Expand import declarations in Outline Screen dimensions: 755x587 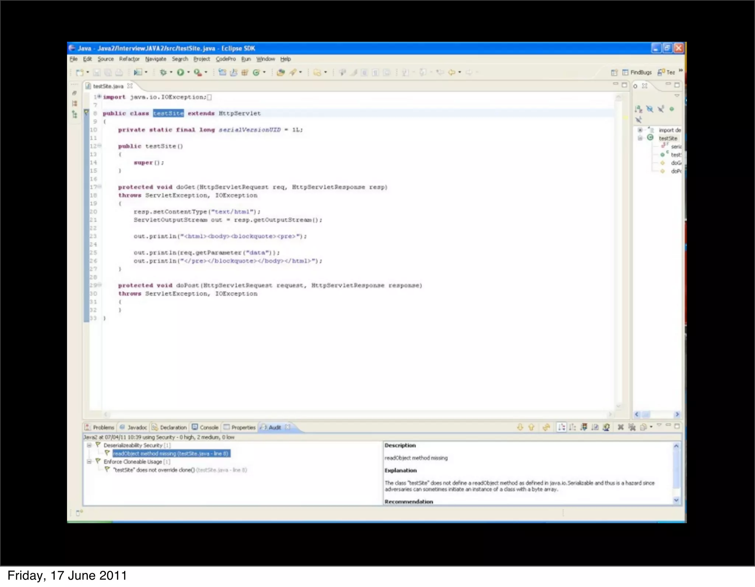point(640,130)
